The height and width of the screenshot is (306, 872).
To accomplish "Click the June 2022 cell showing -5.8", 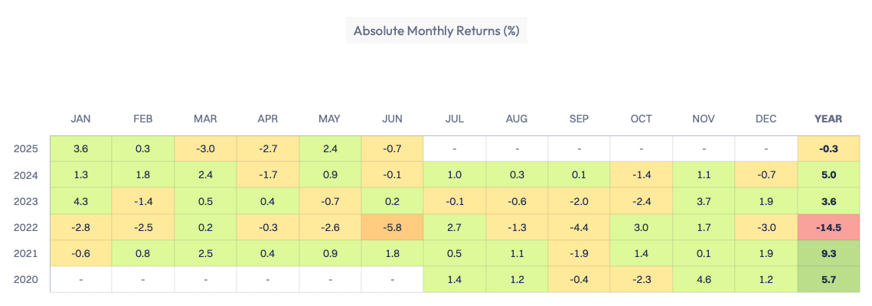I will click(x=392, y=227).
